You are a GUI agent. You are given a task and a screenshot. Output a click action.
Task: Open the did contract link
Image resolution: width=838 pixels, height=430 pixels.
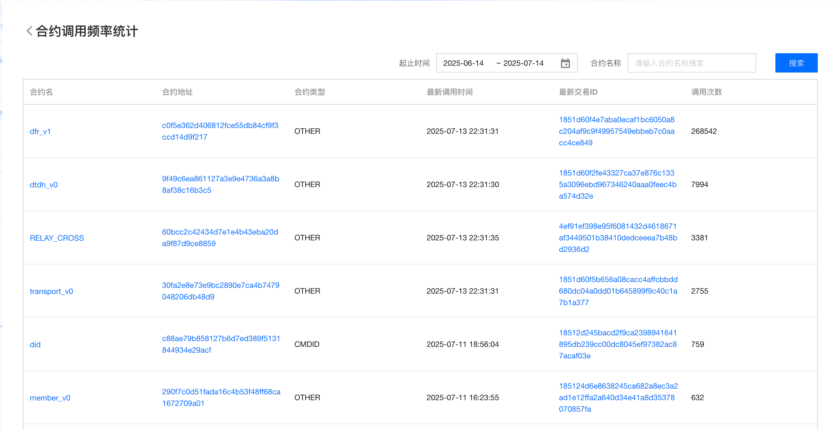click(x=35, y=345)
